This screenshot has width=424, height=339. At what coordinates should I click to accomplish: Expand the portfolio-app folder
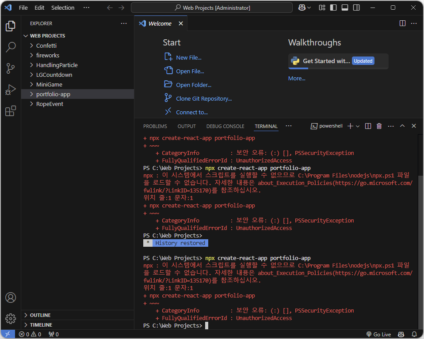77,94
